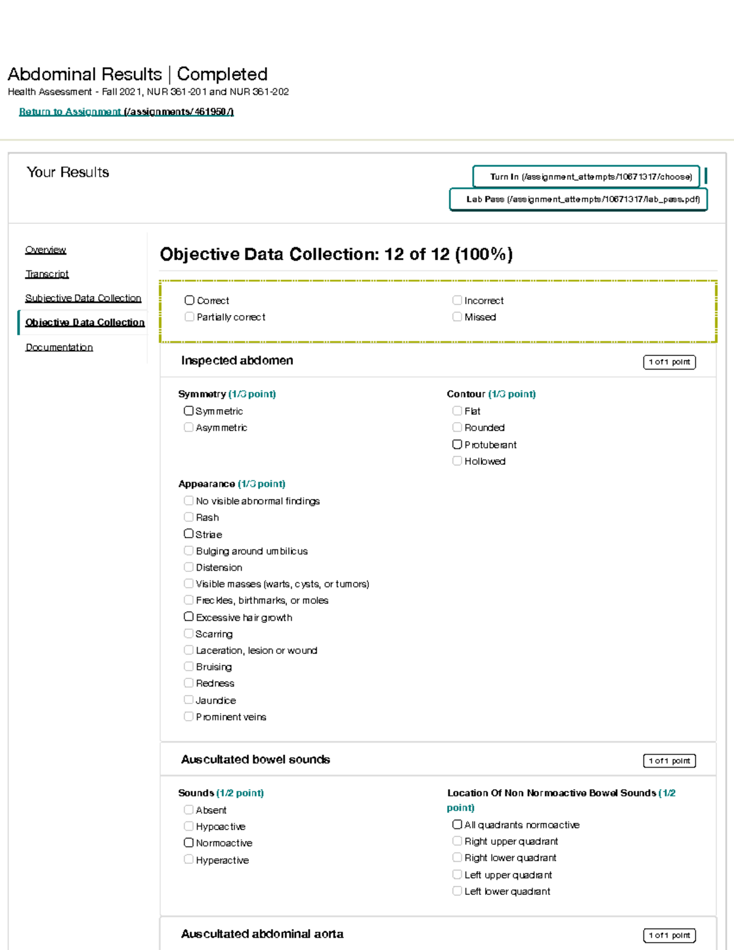Open the Transcript section
Image resolution: width=734 pixels, height=950 pixels.
pyautogui.click(x=46, y=274)
